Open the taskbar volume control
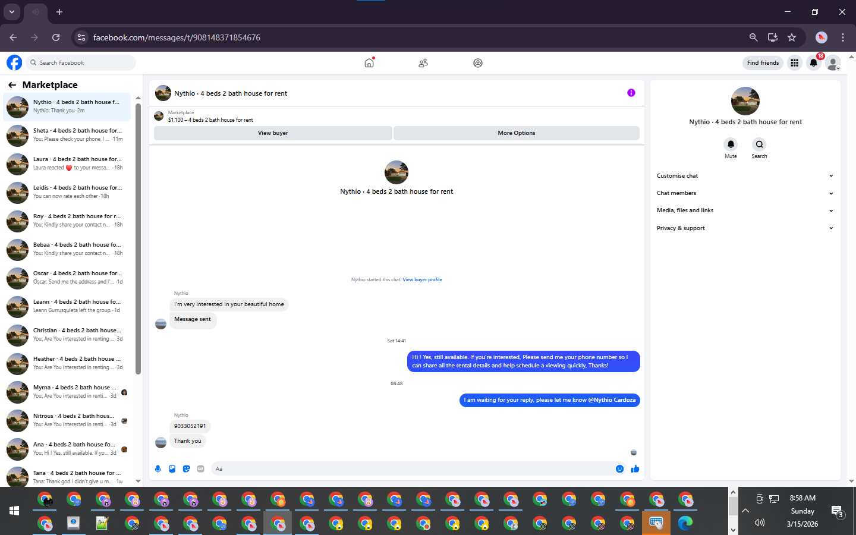The height and width of the screenshot is (535, 856). [x=759, y=523]
